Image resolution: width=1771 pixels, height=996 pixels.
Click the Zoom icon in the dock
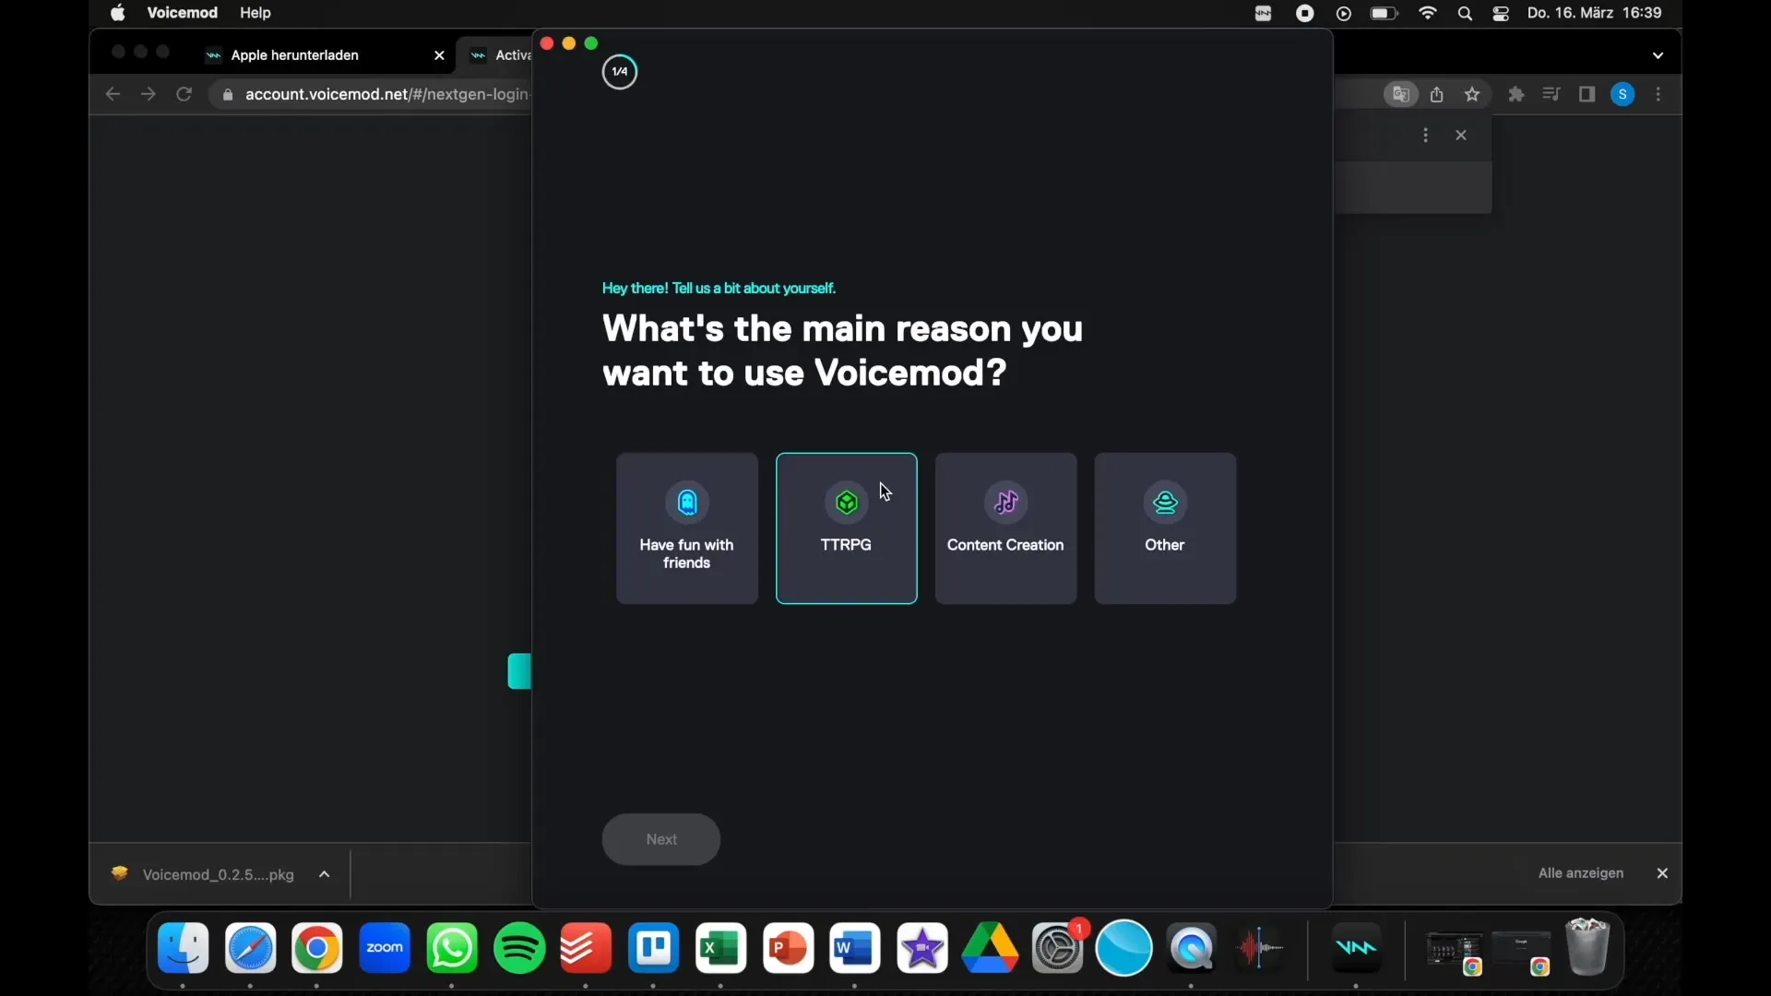click(x=385, y=947)
